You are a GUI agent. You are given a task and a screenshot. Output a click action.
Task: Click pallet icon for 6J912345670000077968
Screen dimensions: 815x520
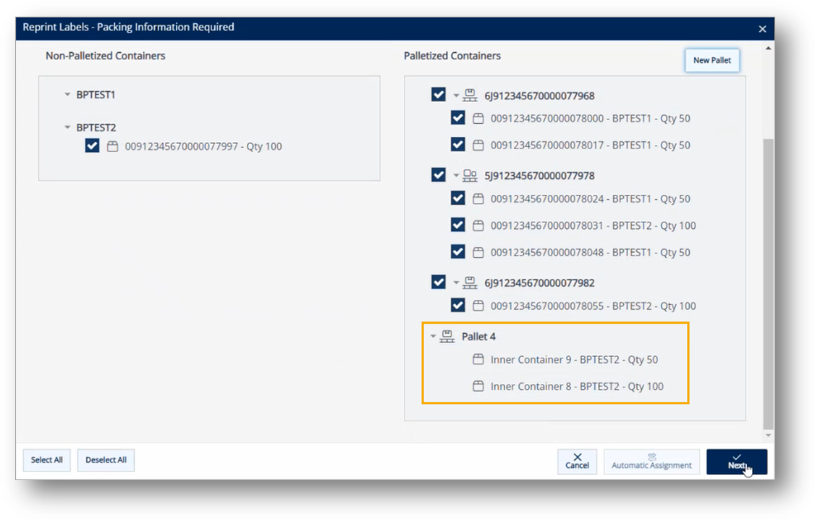[470, 96]
